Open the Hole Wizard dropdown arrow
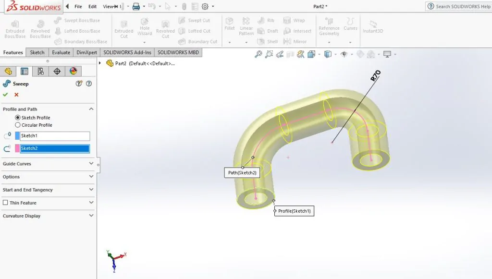The image size is (492, 279). click(x=144, y=42)
